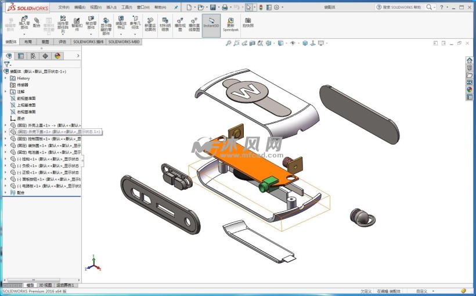
Task: Open the 工具(T) Tools menu
Action: tap(127, 8)
